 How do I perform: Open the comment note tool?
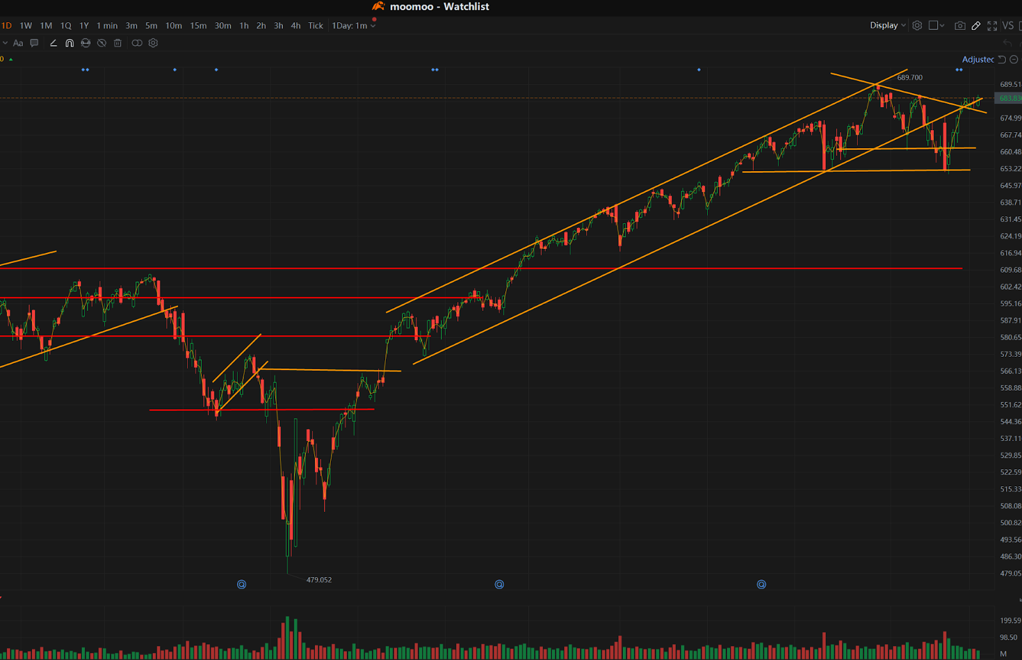(34, 43)
